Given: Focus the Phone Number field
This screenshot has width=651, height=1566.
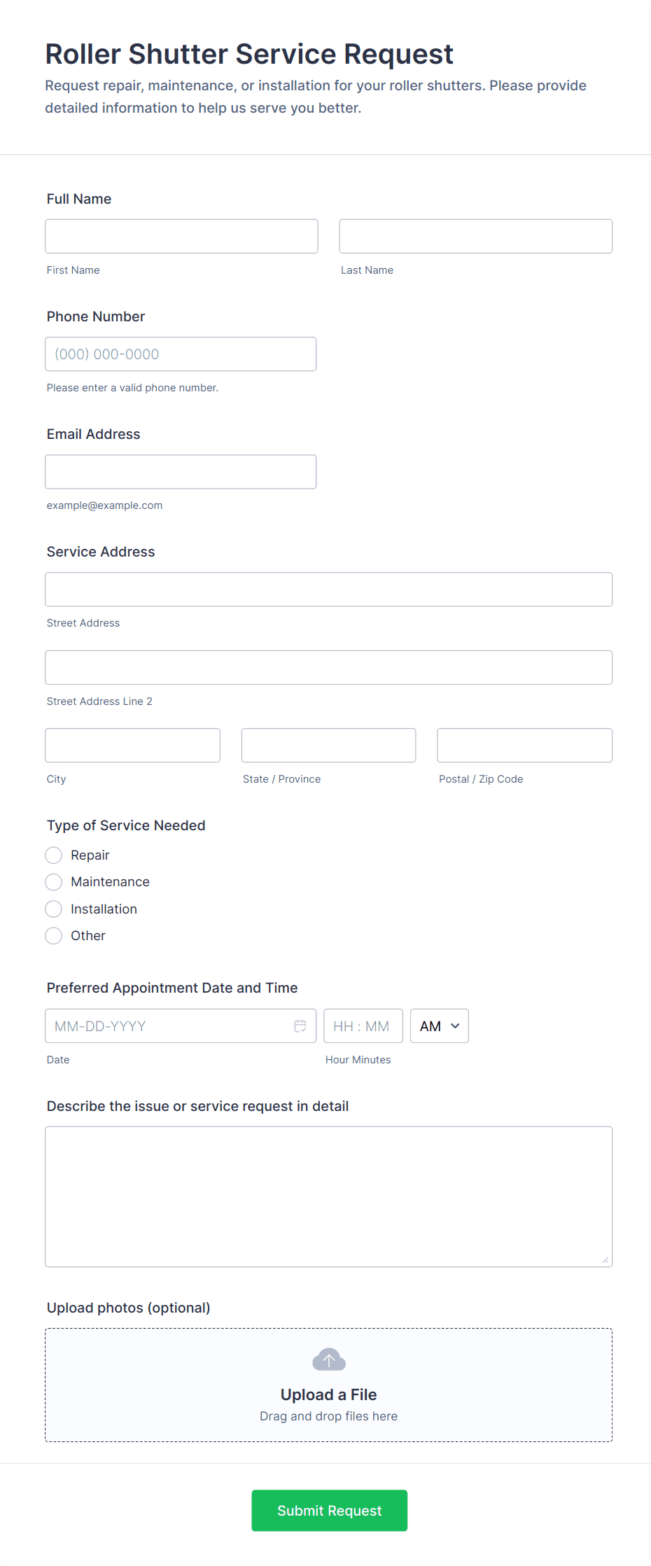Looking at the screenshot, I should (181, 354).
